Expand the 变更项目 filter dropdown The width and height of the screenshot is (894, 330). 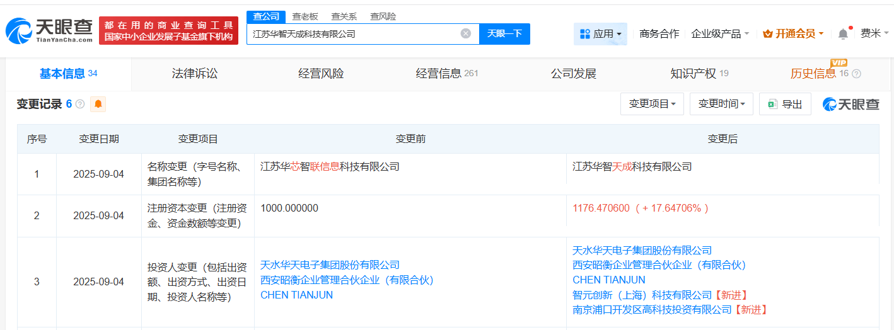coord(652,104)
